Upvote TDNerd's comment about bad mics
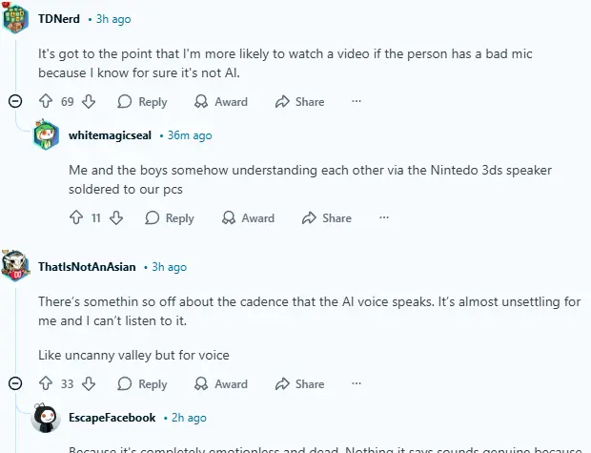The width and height of the screenshot is (591, 453). [x=45, y=101]
